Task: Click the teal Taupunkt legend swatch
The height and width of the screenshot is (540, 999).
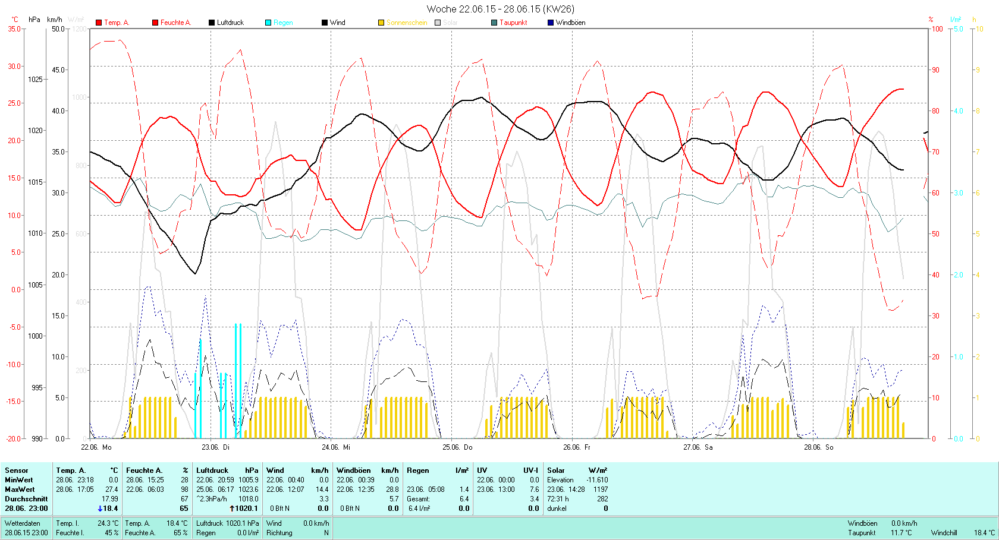Action: point(494,23)
